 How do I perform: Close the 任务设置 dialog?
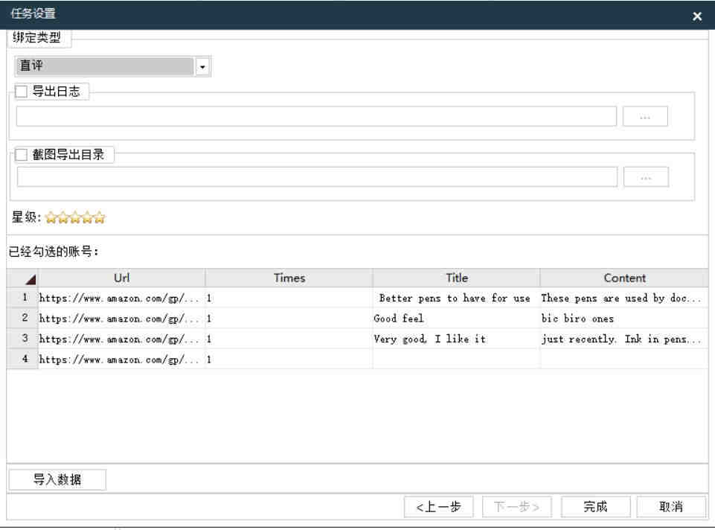[696, 16]
